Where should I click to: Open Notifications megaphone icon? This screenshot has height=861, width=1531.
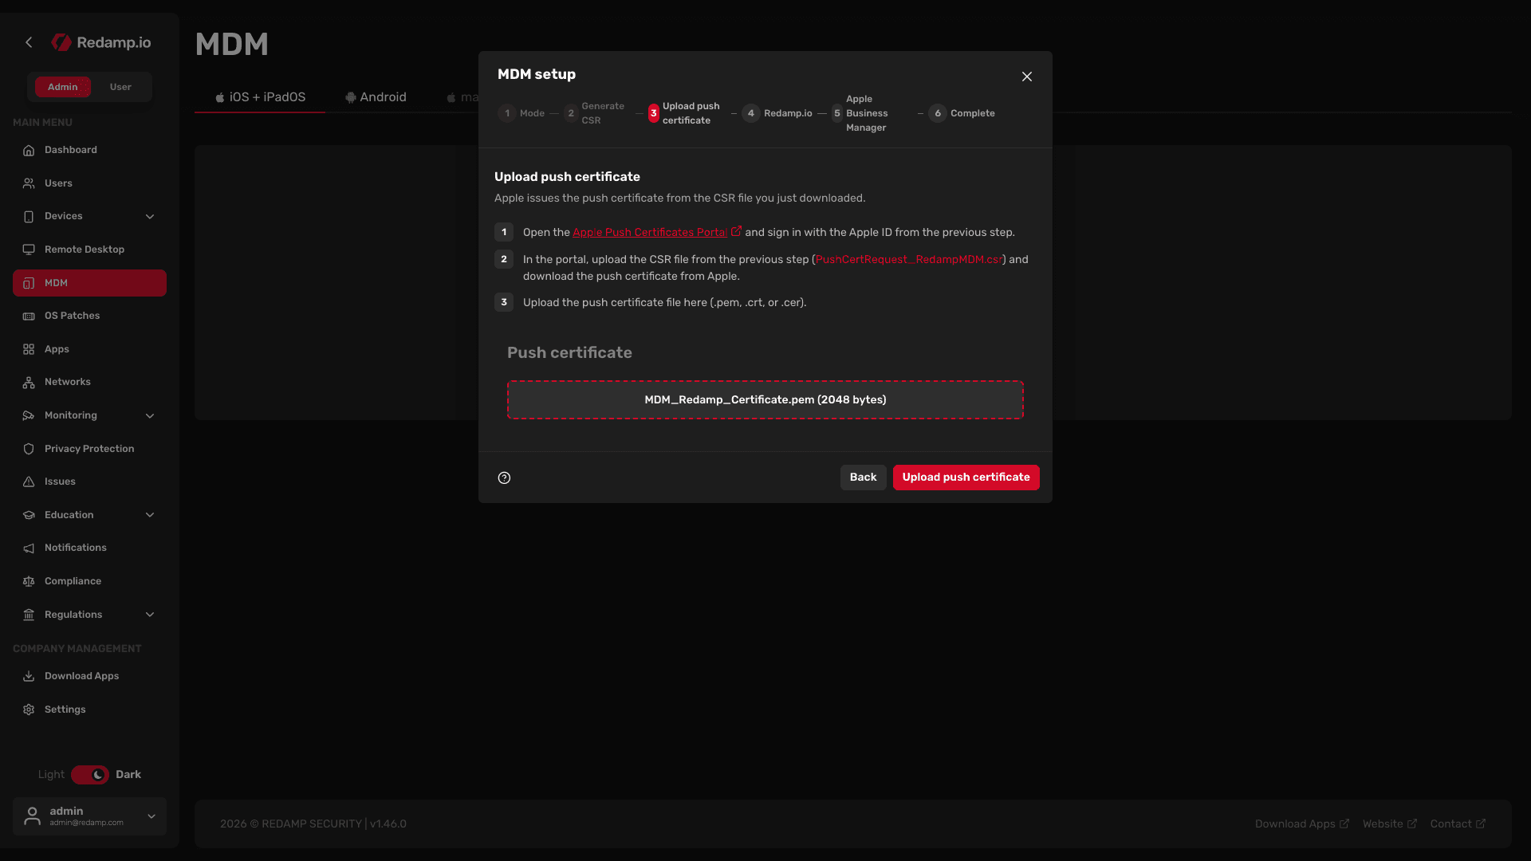(29, 548)
